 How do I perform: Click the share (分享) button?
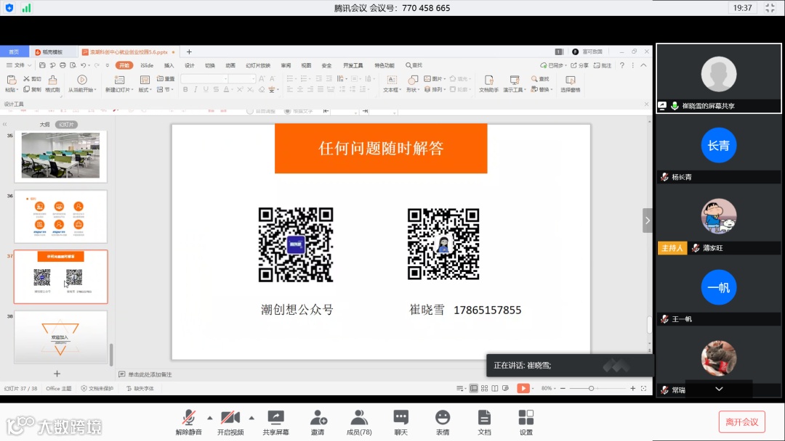pos(580,65)
